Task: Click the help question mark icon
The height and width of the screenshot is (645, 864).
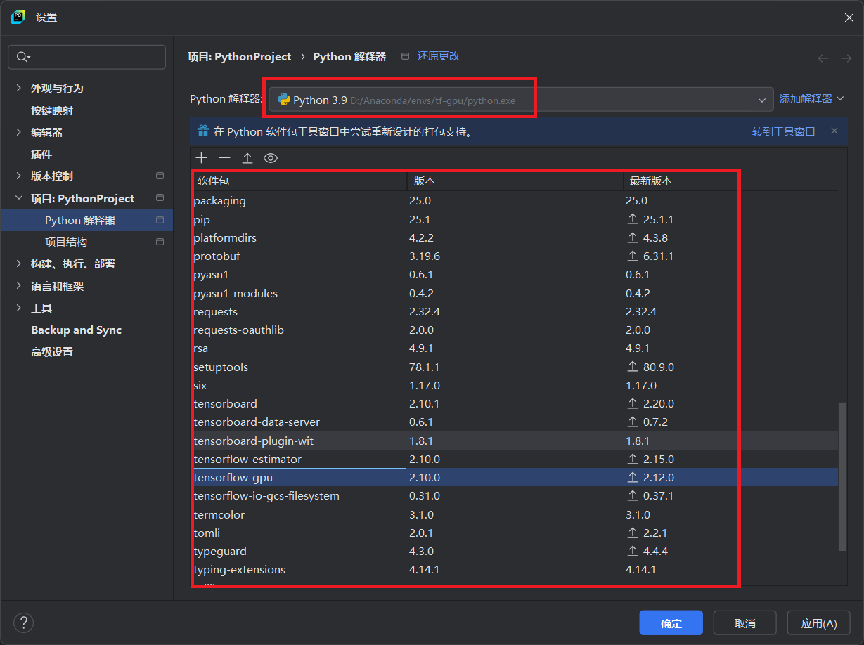Action: point(23,623)
